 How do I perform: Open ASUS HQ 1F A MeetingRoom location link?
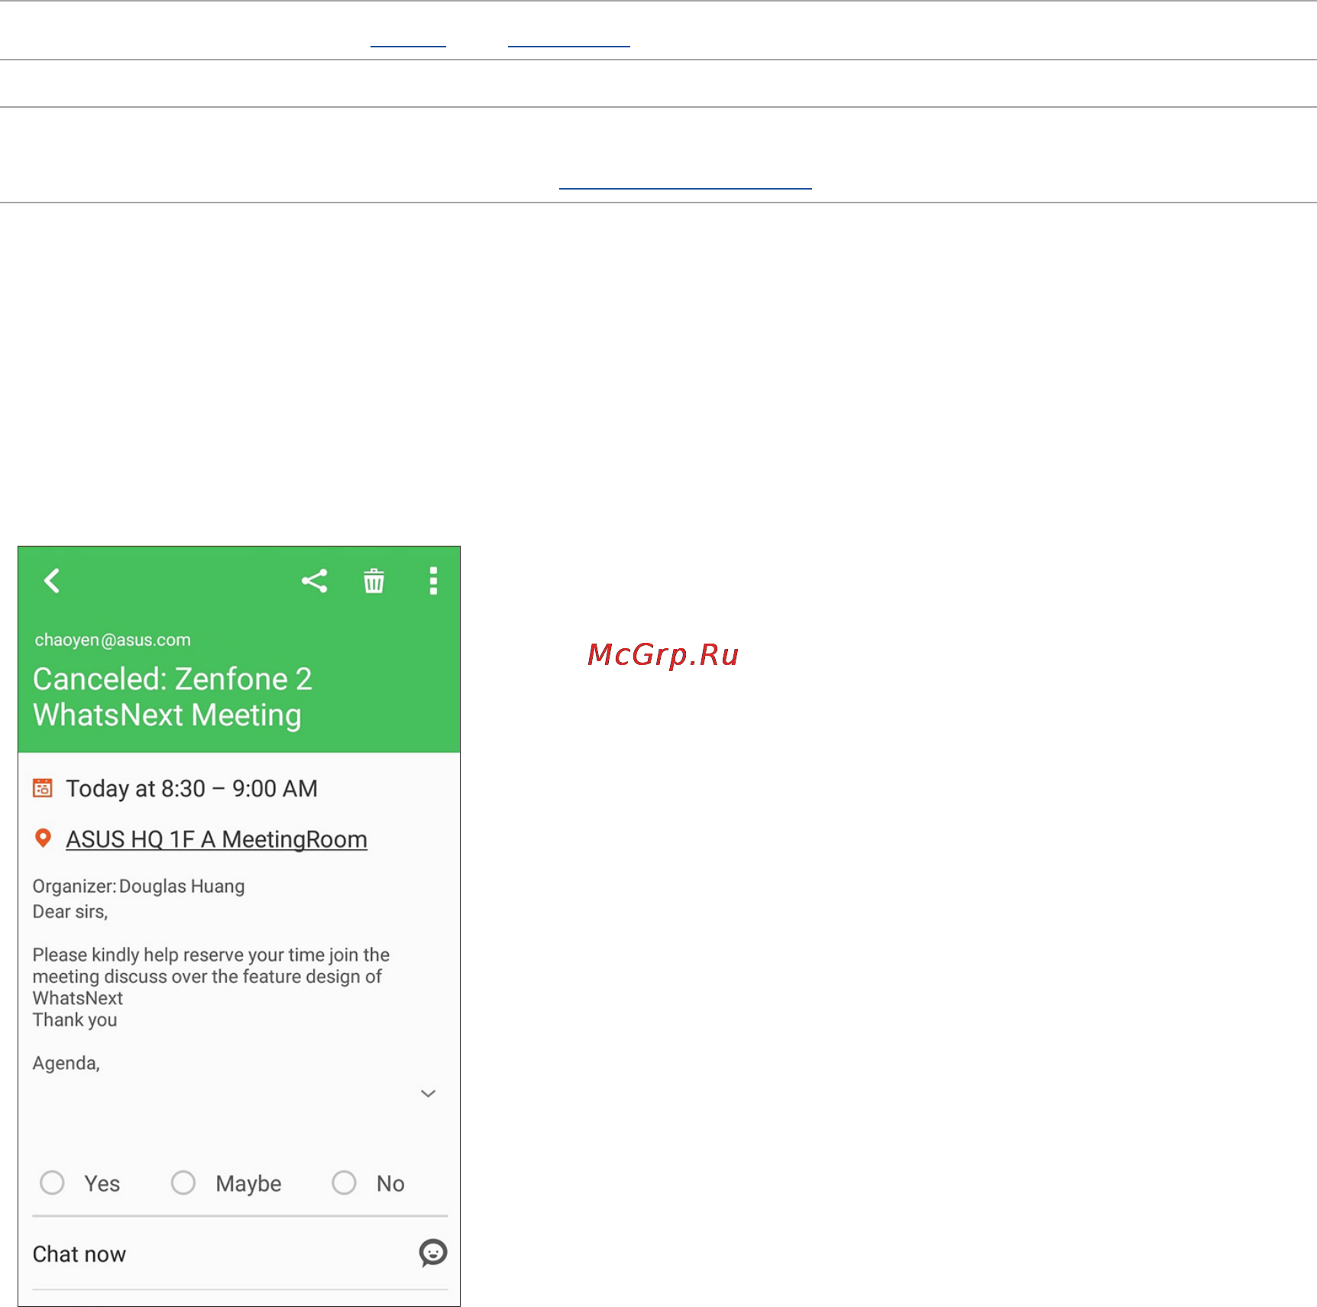point(216,839)
